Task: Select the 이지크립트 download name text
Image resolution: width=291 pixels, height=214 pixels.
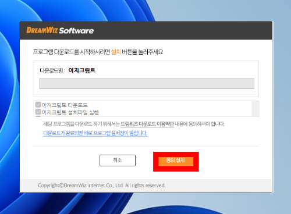Action: click(x=82, y=70)
